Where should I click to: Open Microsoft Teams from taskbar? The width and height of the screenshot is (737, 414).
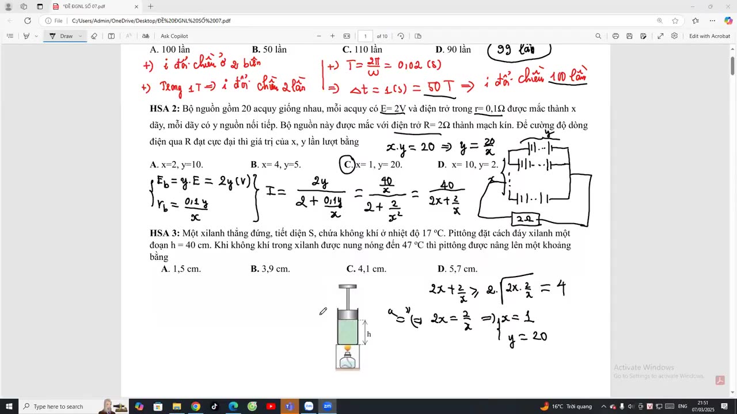pos(289,407)
